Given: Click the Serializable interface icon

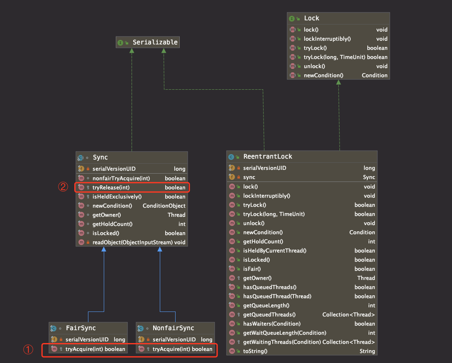Looking at the screenshot, I should click(x=120, y=43).
